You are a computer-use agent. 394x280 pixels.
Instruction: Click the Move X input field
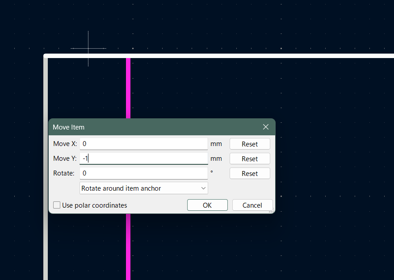[x=143, y=144]
